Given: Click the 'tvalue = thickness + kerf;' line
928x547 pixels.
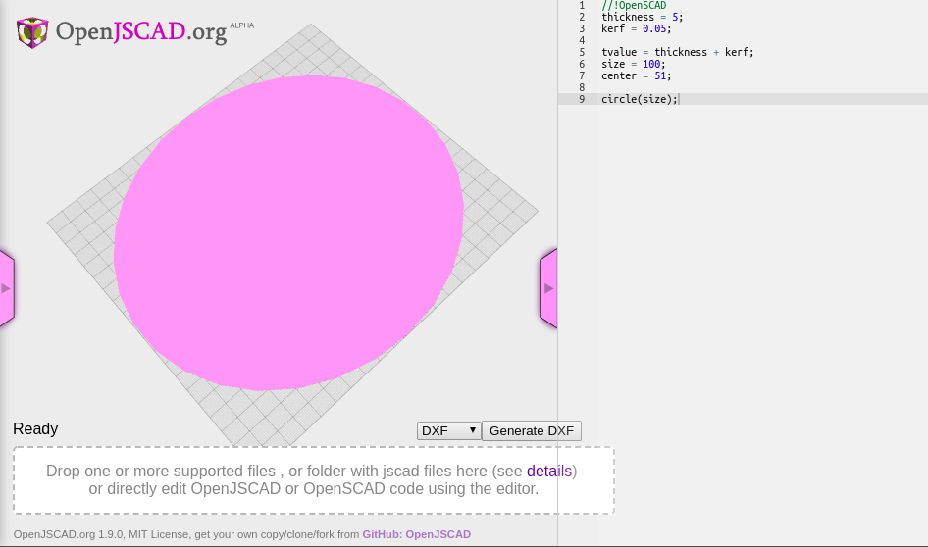Looking at the screenshot, I should coord(678,52).
